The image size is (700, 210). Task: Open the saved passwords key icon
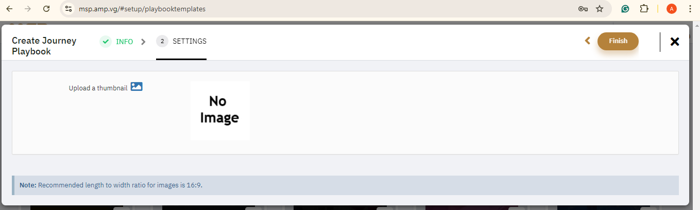pyautogui.click(x=583, y=9)
